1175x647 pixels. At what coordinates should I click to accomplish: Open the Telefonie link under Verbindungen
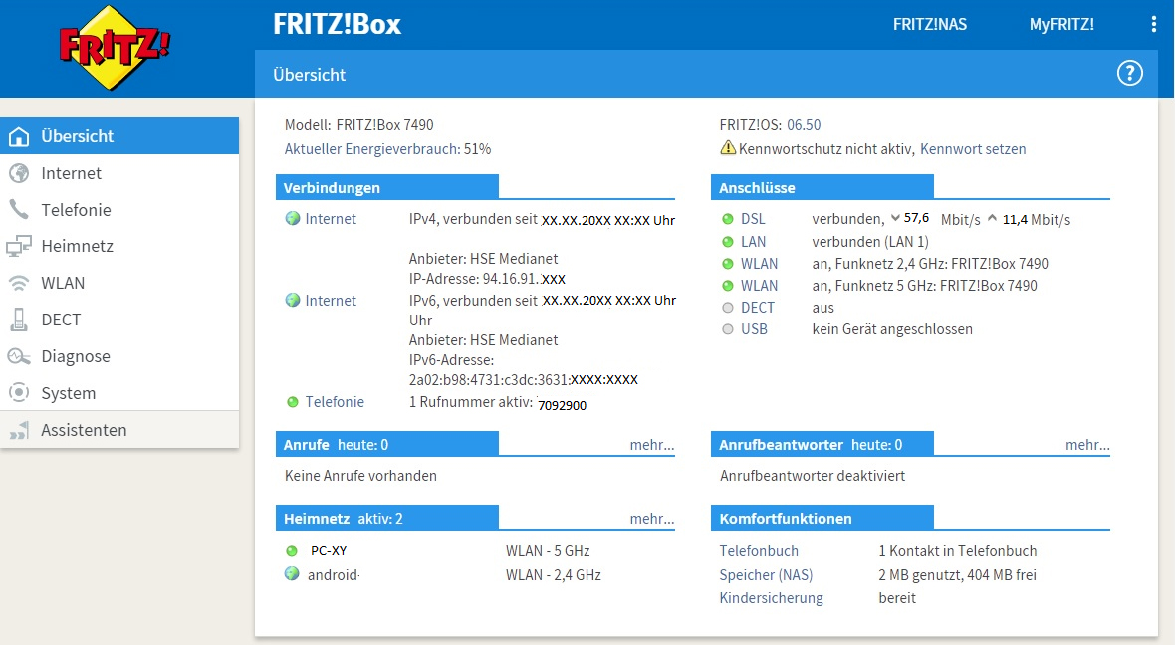click(335, 402)
